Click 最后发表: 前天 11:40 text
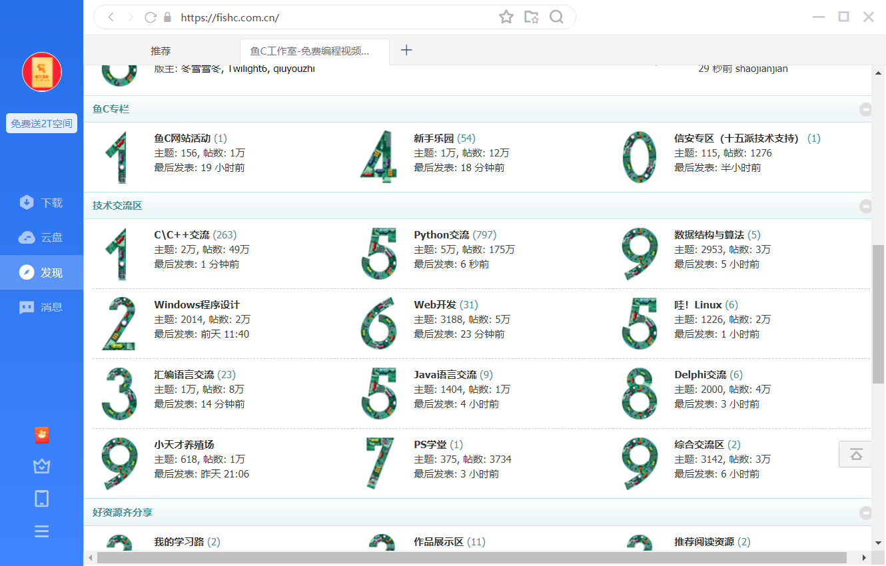This screenshot has width=886, height=566. point(202,334)
